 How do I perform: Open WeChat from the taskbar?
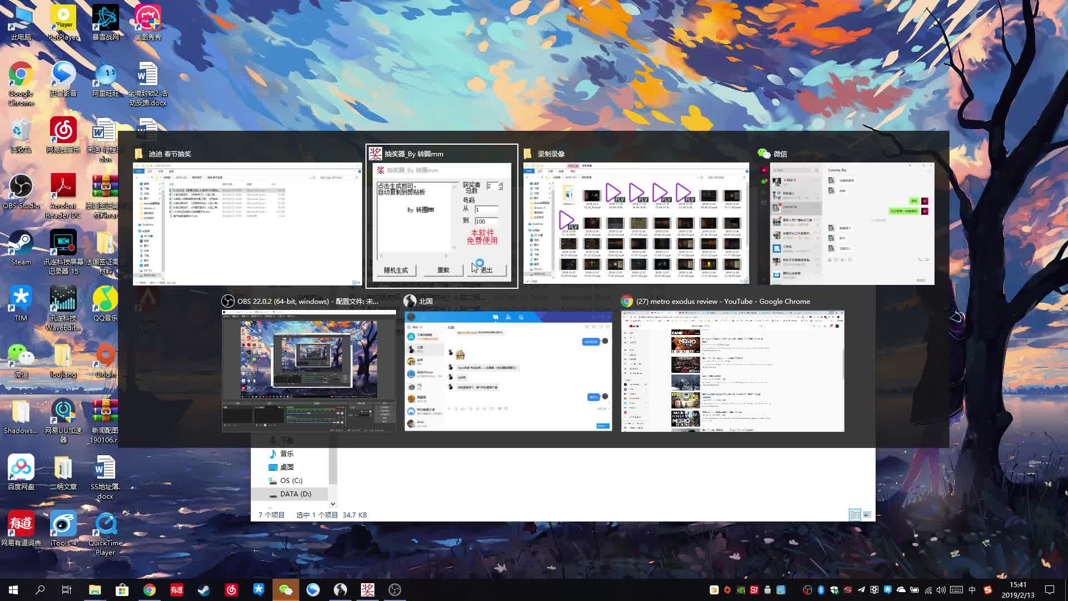pyautogui.click(x=286, y=590)
